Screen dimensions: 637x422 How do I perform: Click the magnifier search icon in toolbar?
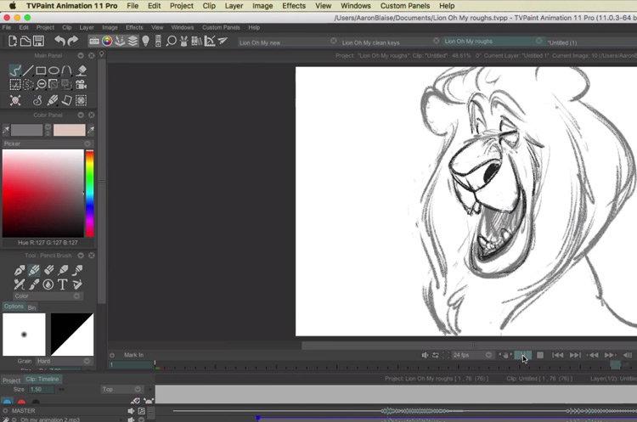pyautogui.click(x=172, y=41)
